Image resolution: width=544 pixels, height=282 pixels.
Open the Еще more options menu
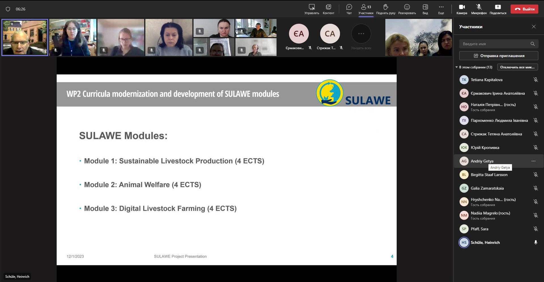[441, 9]
